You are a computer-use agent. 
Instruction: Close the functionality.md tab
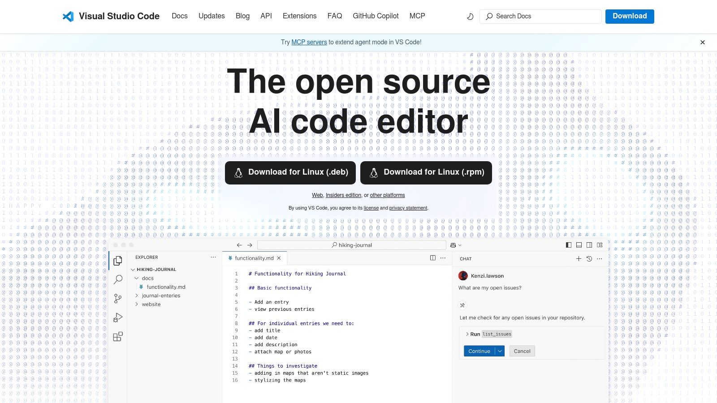click(x=279, y=258)
